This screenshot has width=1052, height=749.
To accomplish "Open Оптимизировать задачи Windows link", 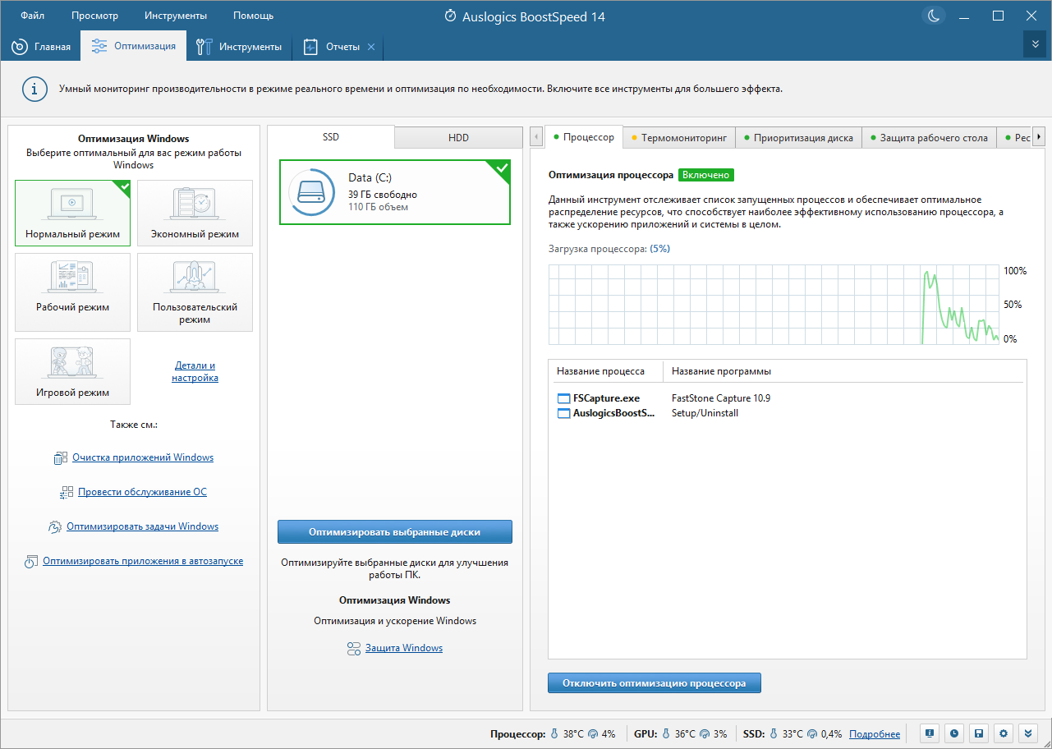I will (143, 526).
